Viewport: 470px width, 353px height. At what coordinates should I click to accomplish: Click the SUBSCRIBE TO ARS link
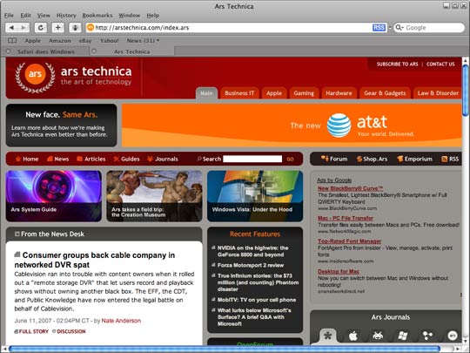[x=397, y=64]
